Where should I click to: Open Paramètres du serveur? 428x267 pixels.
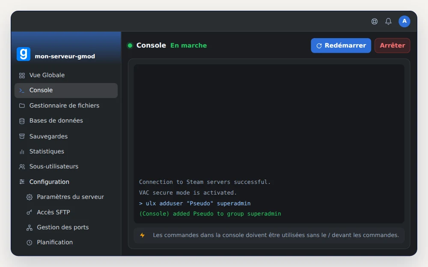point(70,197)
